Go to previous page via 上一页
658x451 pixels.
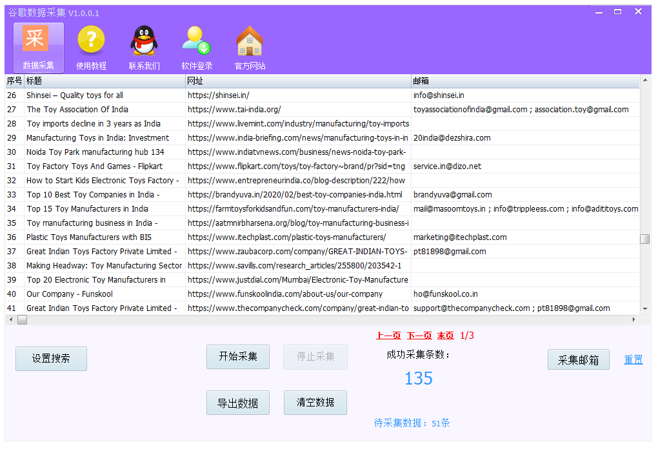point(388,336)
